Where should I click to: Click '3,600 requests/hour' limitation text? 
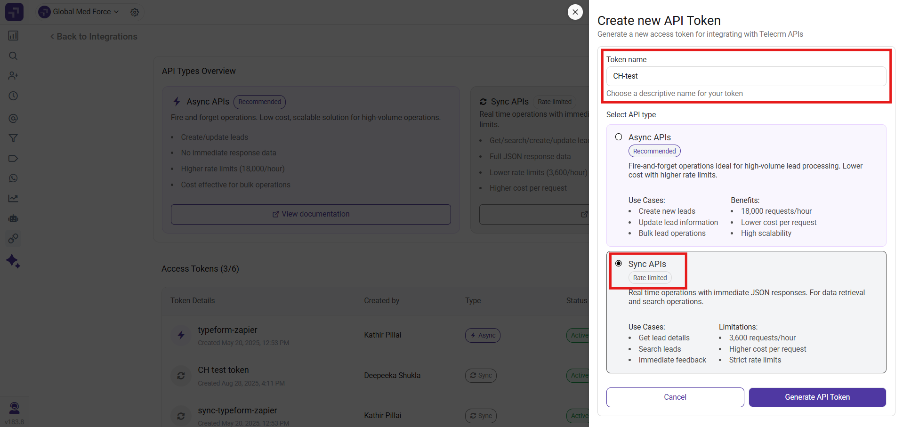762,338
